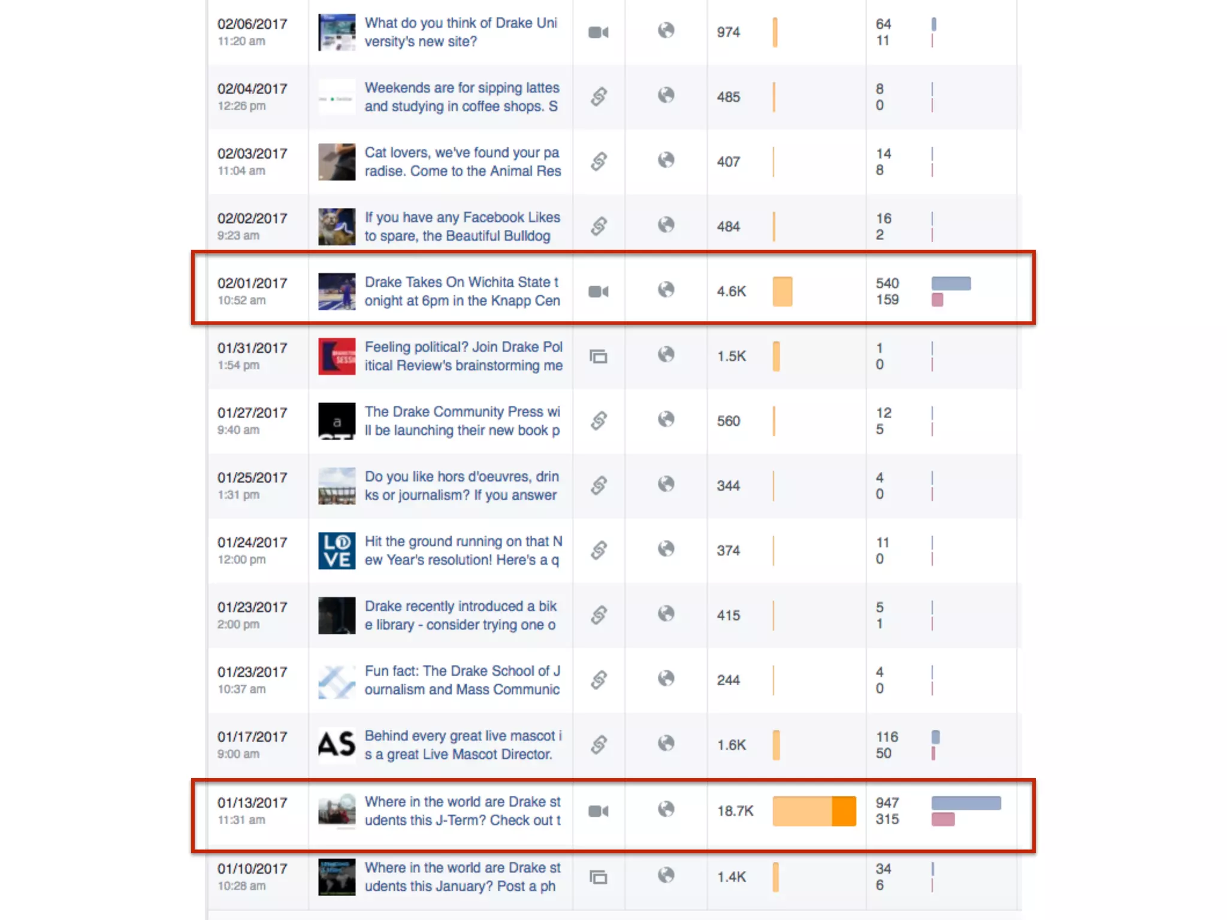Click link icon on Live Mascot Director post
1227x920 pixels.
tap(599, 745)
